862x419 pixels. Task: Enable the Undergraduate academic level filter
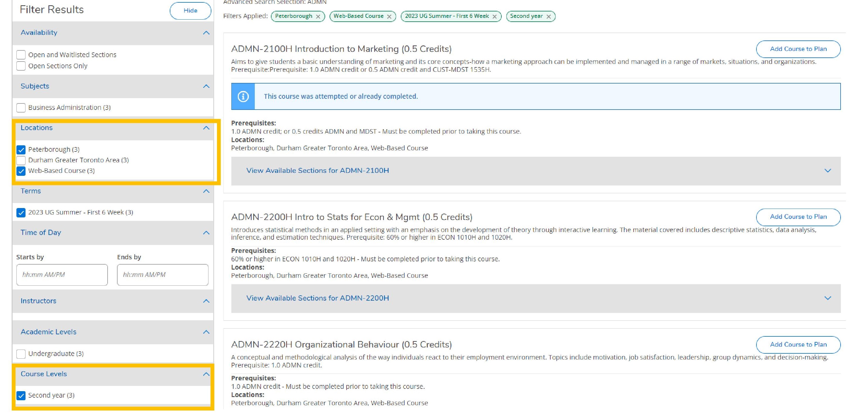pyautogui.click(x=21, y=353)
